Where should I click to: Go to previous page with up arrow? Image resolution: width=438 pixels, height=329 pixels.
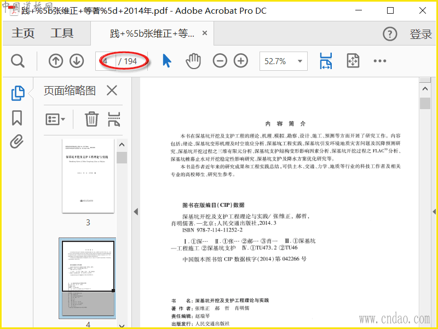click(56, 61)
